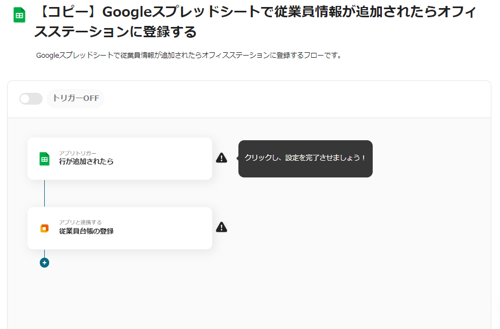Click the warning icon next to 行が追加されたら

(221, 157)
